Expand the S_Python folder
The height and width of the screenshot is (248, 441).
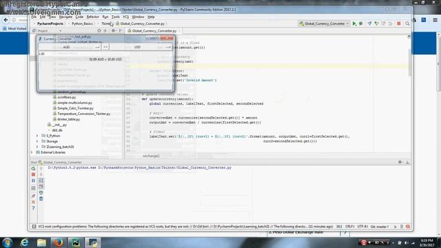[x=37, y=136]
